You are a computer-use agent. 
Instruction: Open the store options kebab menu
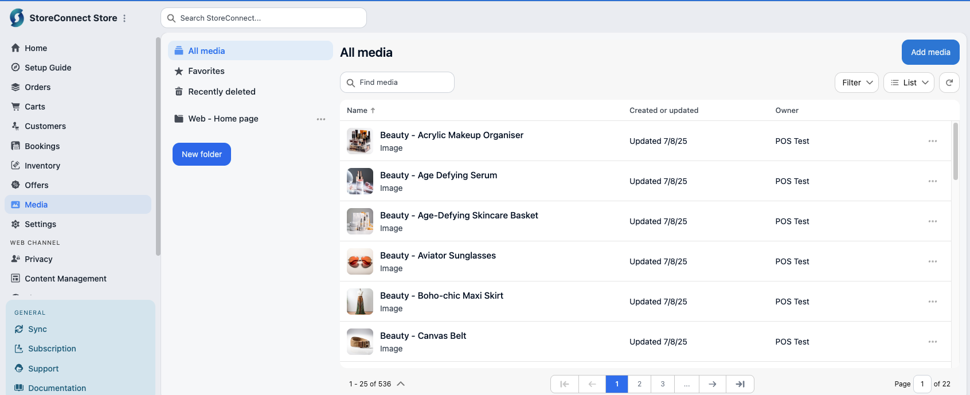pos(124,18)
